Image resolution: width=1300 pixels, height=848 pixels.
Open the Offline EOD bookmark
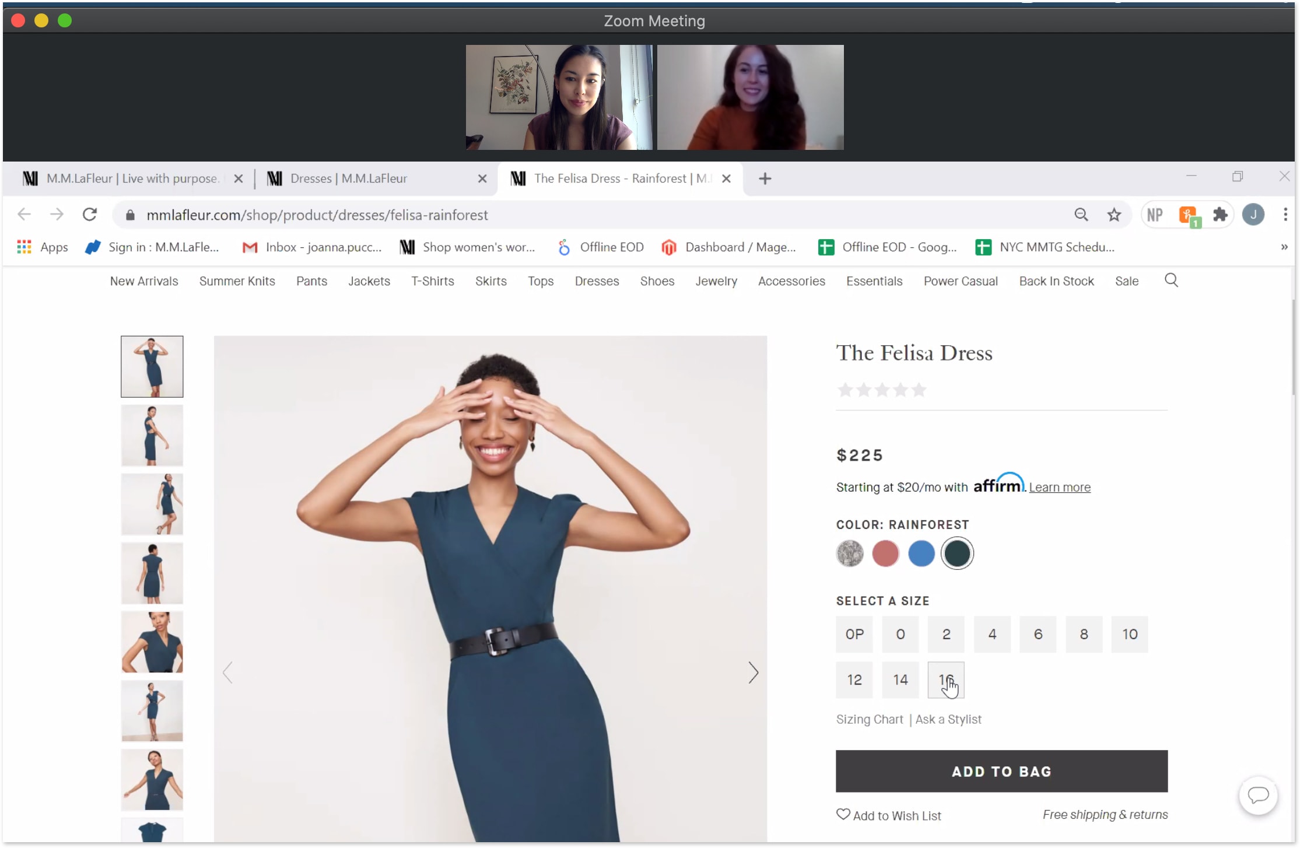(600, 247)
